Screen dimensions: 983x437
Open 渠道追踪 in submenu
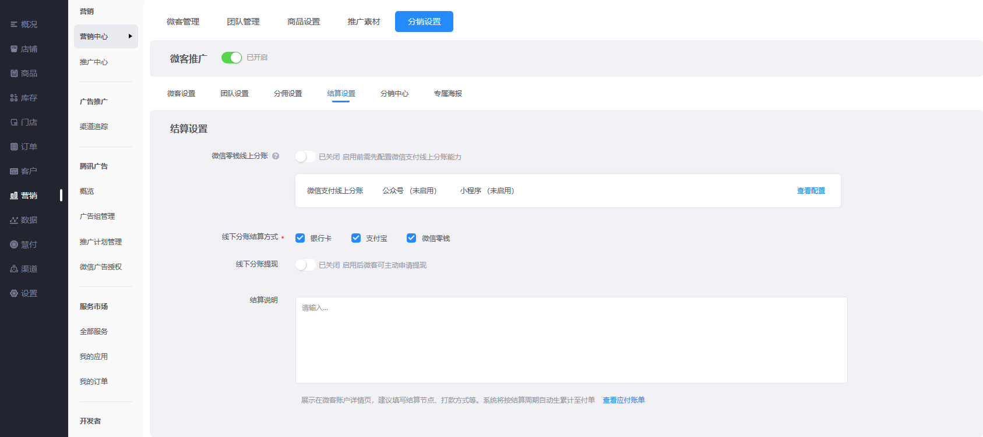pyautogui.click(x=94, y=127)
